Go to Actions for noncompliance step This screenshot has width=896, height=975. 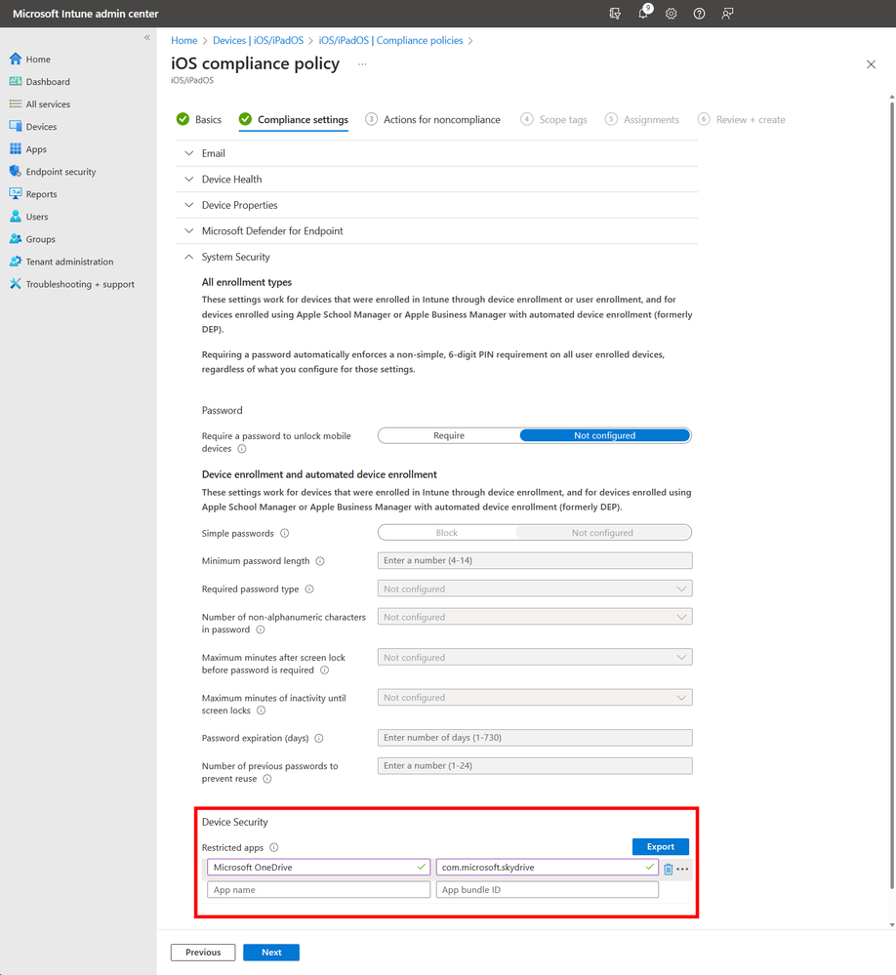pyautogui.click(x=432, y=119)
